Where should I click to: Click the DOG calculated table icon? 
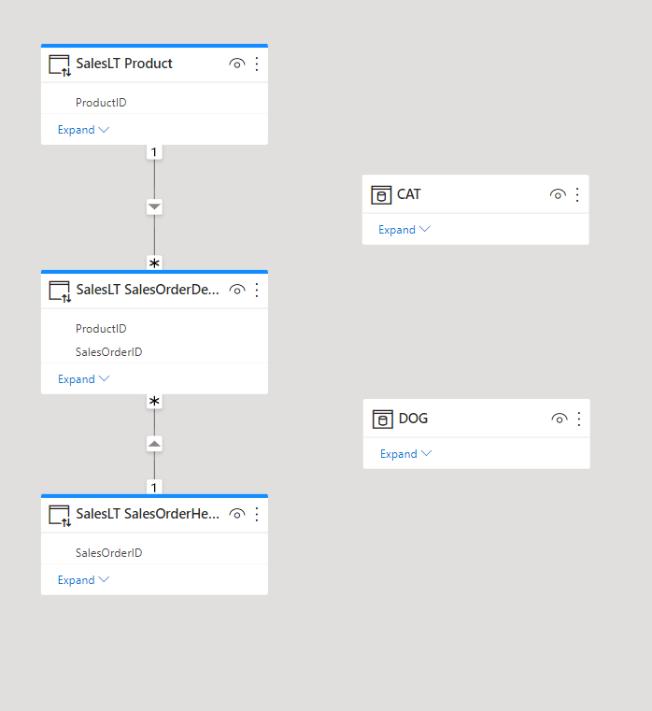pyautogui.click(x=383, y=419)
